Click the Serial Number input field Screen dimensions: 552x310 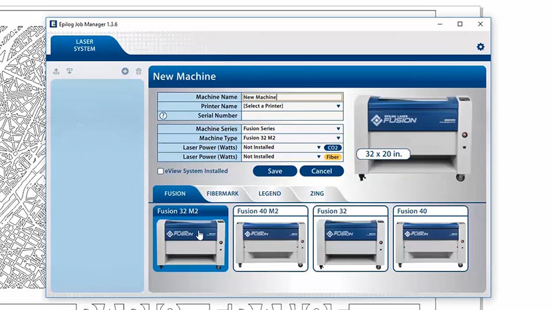(292, 116)
